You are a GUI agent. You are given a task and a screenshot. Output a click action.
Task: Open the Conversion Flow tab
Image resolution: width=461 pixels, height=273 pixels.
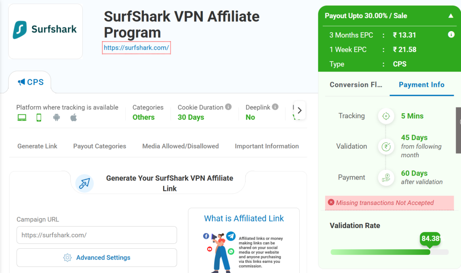tap(355, 85)
